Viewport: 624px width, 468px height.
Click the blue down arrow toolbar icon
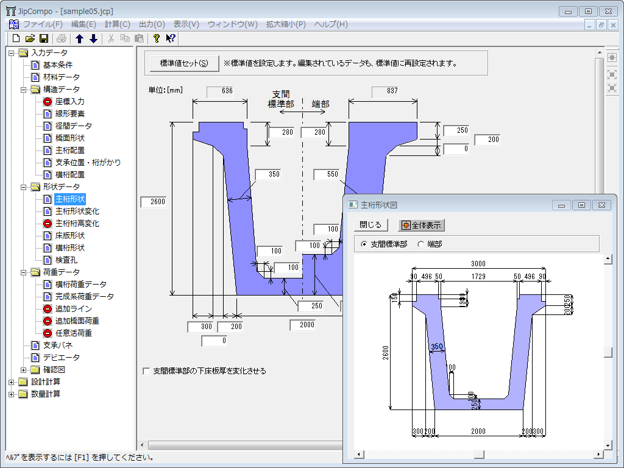[x=93, y=38]
